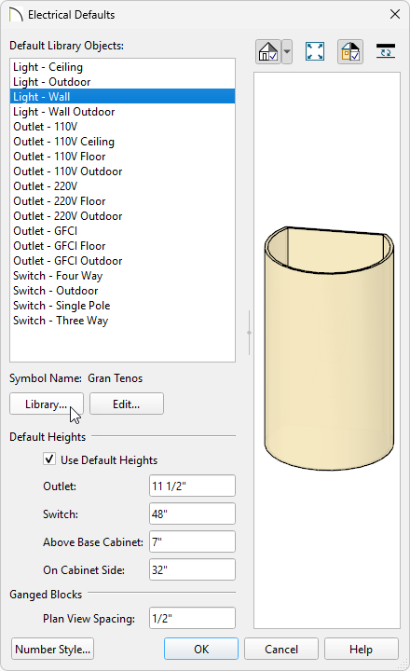This screenshot has height=671, width=410.
Task: Click the preview pane splitter handle
Action: pyautogui.click(x=249, y=333)
